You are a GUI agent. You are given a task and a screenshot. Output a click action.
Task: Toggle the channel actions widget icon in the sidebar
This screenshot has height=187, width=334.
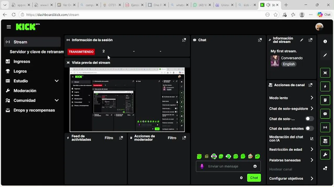[325, 141]
